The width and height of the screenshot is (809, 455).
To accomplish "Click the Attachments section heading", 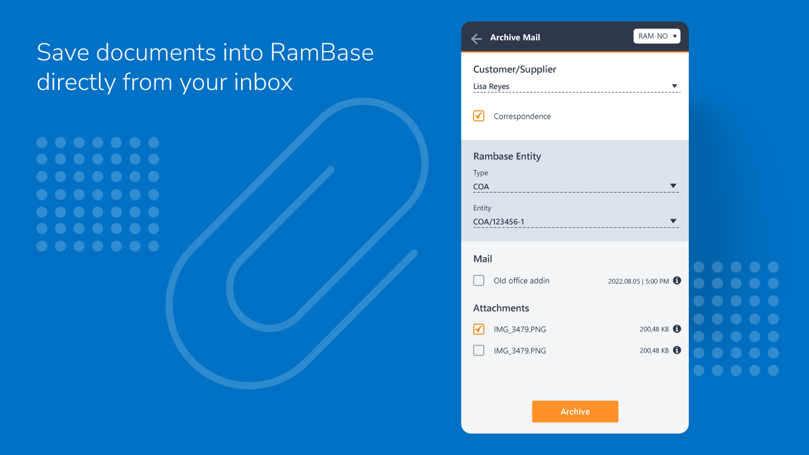I will point(501,308).
